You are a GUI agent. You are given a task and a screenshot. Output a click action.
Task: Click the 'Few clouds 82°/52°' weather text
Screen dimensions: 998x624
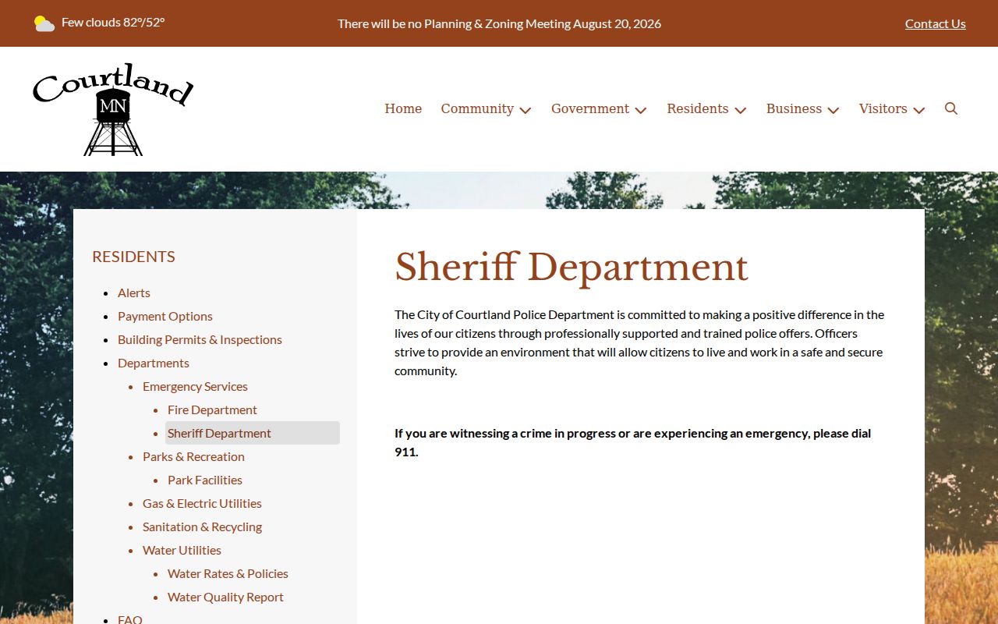pos(113,22)
